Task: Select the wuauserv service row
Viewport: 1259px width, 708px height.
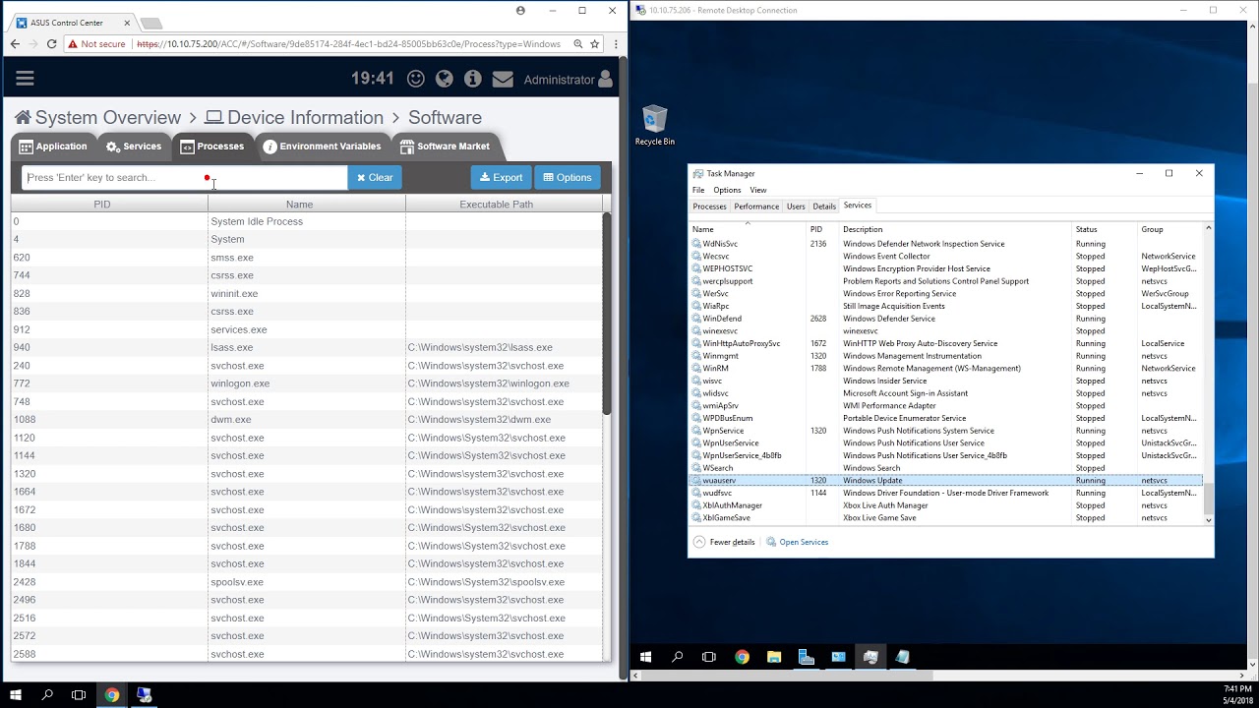Action: point(945,481)
